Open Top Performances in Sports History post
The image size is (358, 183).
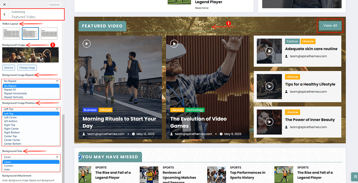tap(248, 175)
